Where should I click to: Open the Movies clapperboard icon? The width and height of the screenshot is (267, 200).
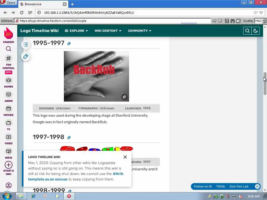click(x=9, y=109)
